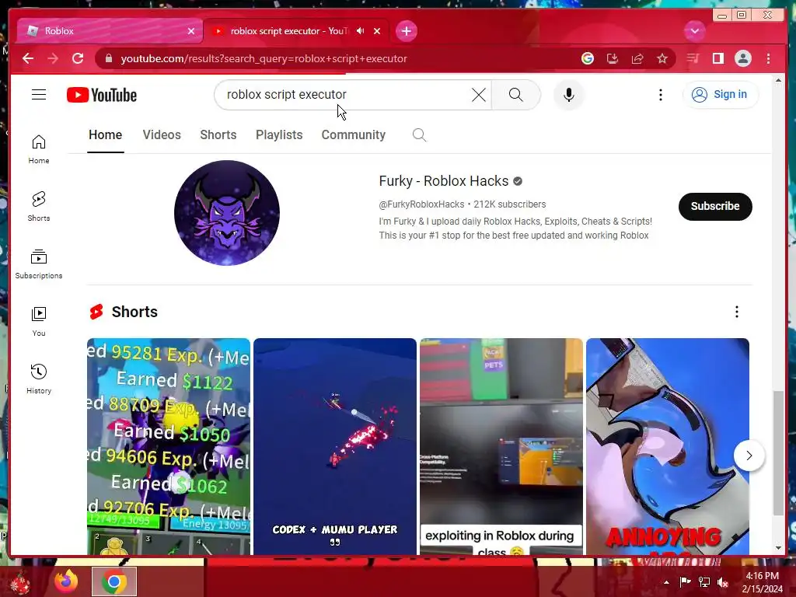Viewport: 796px width, 597px height.
Task: Open YouTube settings three-dot menu
Action: (x=661, y=94)
